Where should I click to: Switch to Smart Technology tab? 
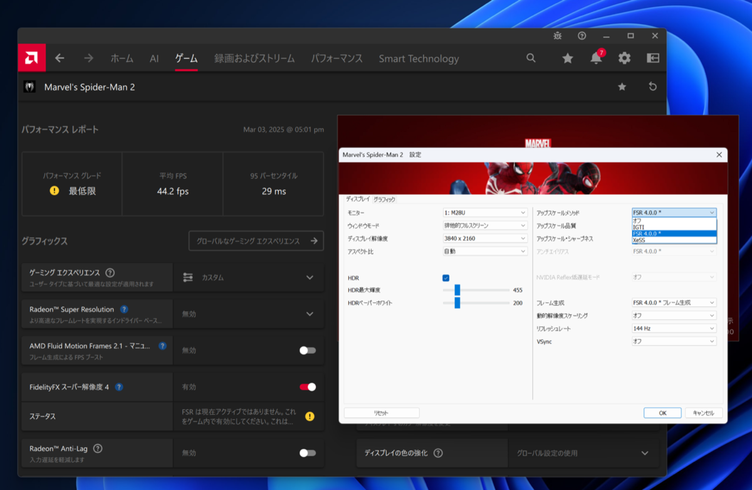419,58
